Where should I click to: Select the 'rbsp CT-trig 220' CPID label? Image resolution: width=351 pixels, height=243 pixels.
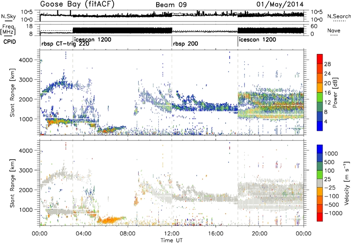click(65, 44)
